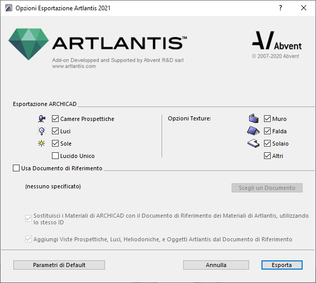This screenshot has height=283, width=316.
Task: Click the roof icon beside Falda
Action: pyautogui.click(x=253, y=131)
